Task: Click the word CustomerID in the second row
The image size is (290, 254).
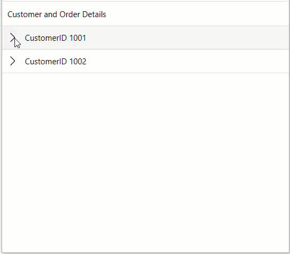Action: tap(46, 62)
